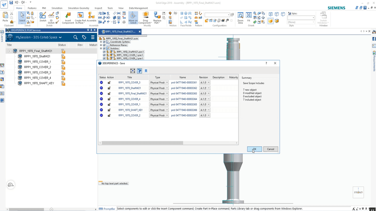Viewport: 376px width, 211px height.
Task: Open the Inspect tab
Action: tap(98, 8)
